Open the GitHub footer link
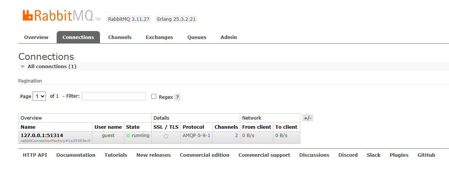This screenshot has width=449, height=184. coord(426,155)
